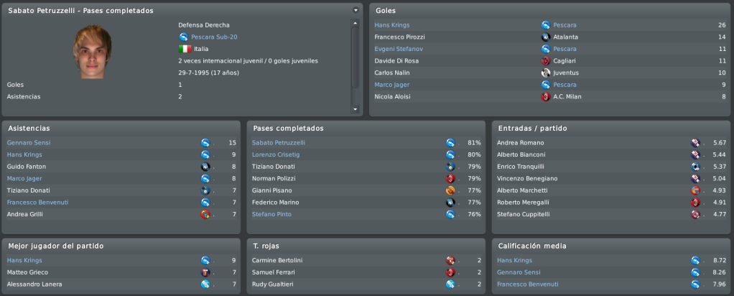Click the Italian flag icon beside Italia
734x296 pixels.
(x=185, y=49)
